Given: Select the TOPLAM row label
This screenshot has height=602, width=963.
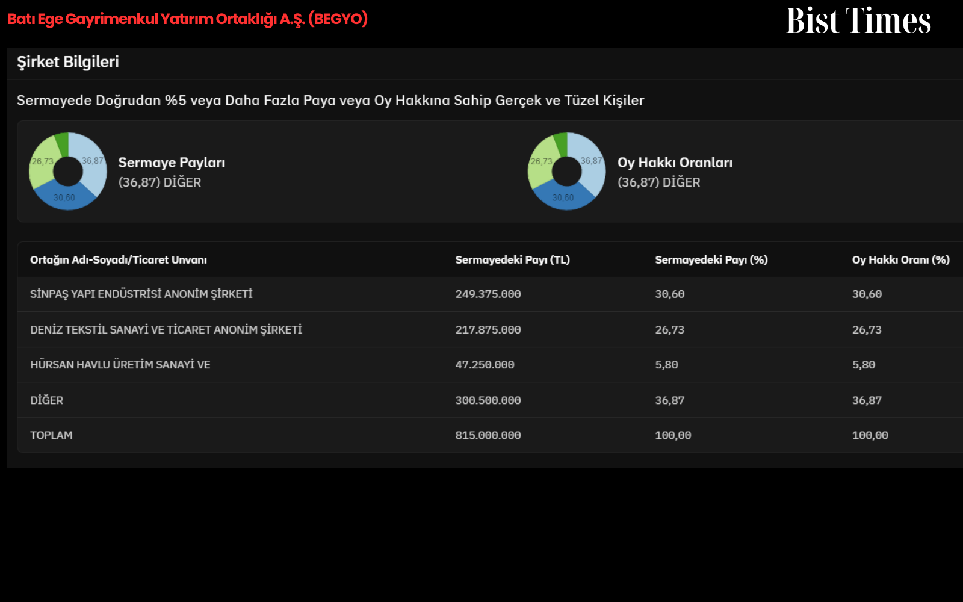Looking at the screenshot, I should tap(51, 435).
